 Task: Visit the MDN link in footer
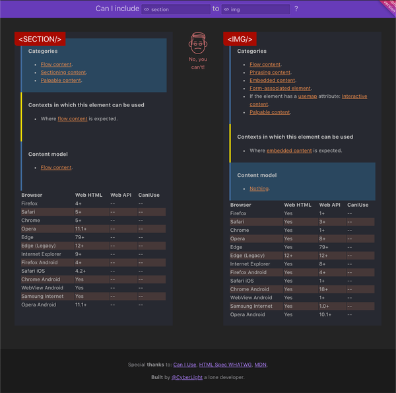pyautogui.click(x=261, y=365)
